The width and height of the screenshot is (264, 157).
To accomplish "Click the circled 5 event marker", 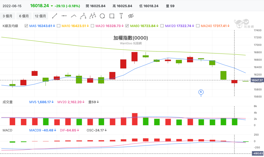I will tap(201, 92).
